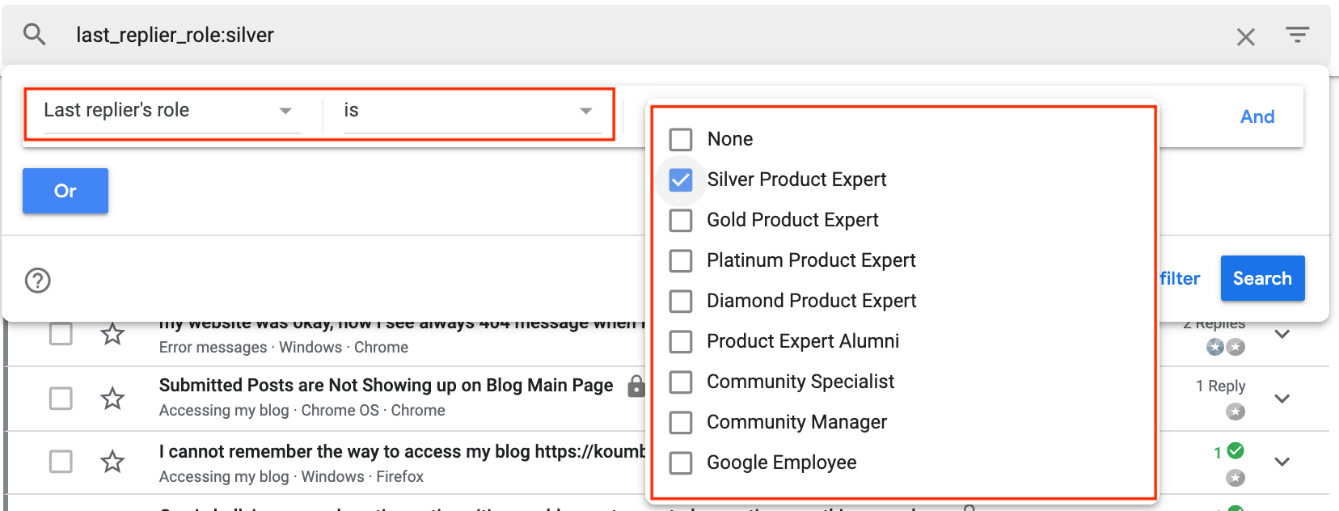Click the help question mark icon

pyautogui.click(x=38, y=281)
